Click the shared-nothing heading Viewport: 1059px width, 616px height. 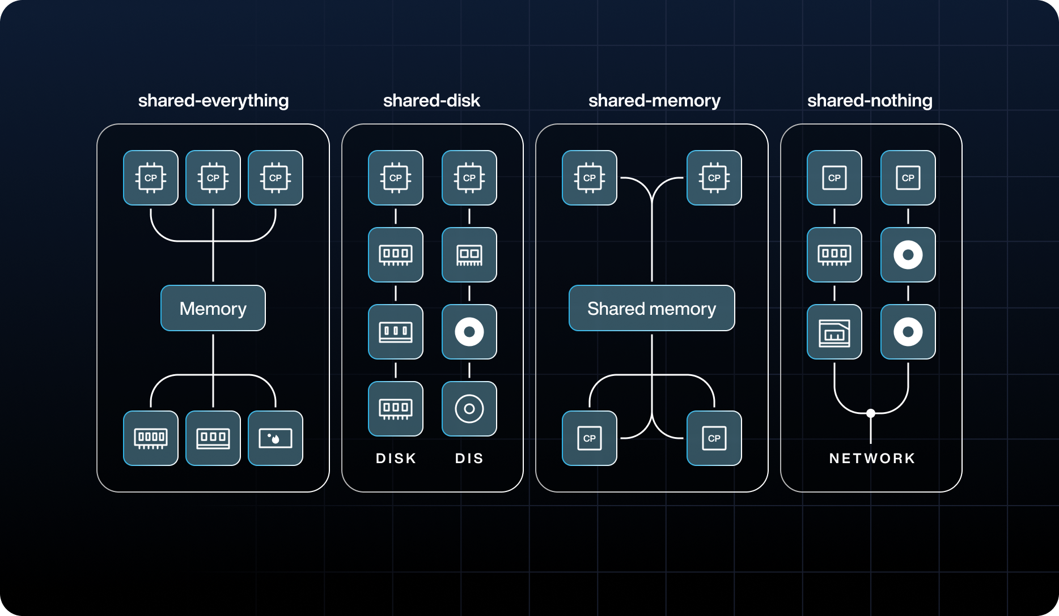[x=870, y=101]
